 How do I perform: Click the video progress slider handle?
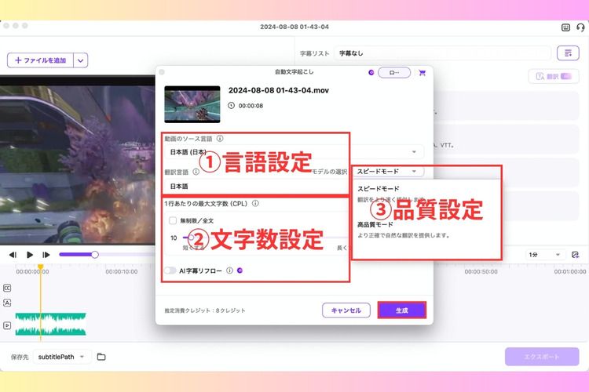pyautogui.click(x=95, y=255)
